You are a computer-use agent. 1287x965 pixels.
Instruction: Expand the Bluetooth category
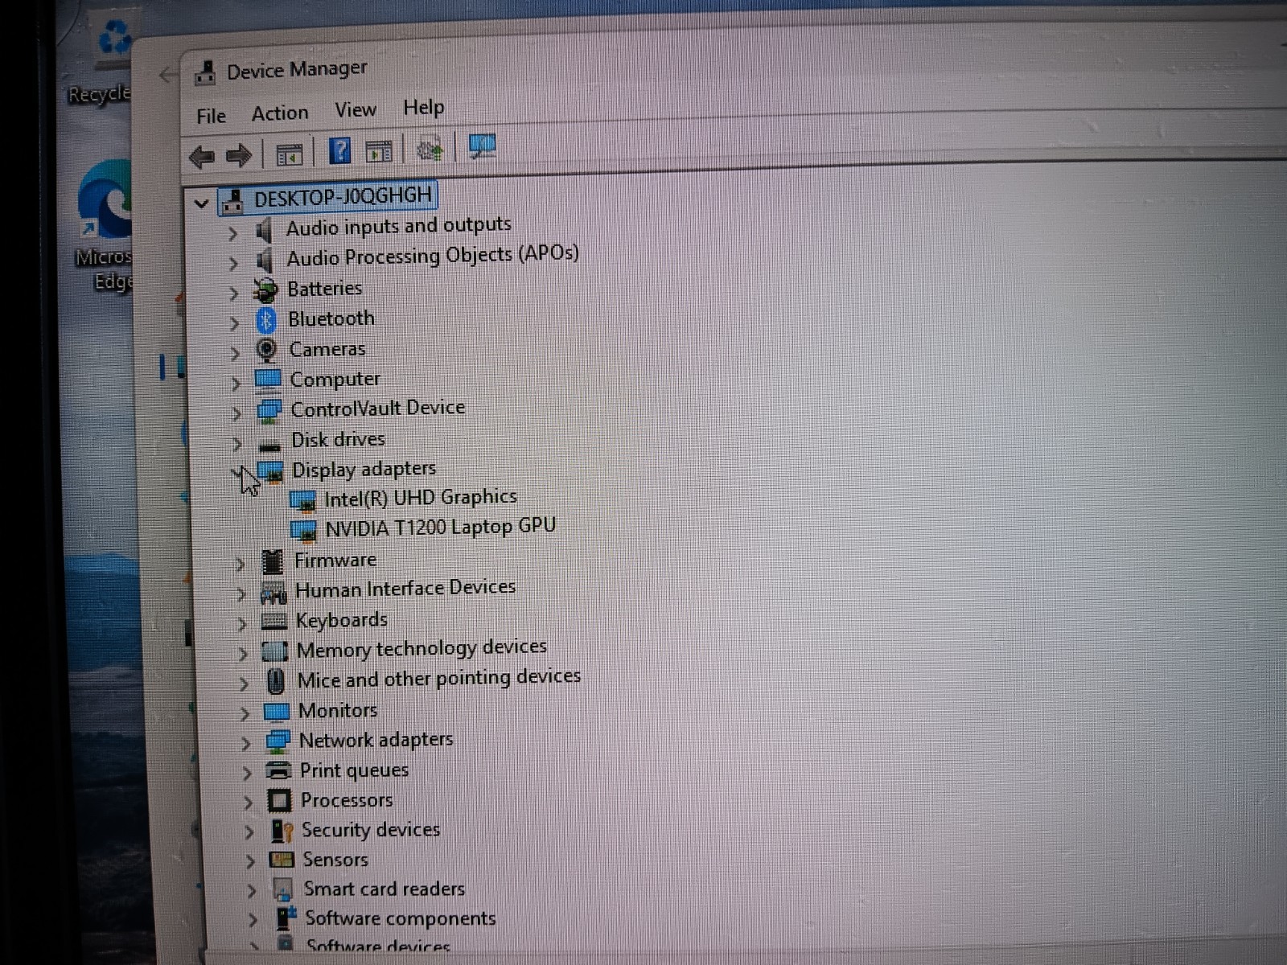(235, 324)
